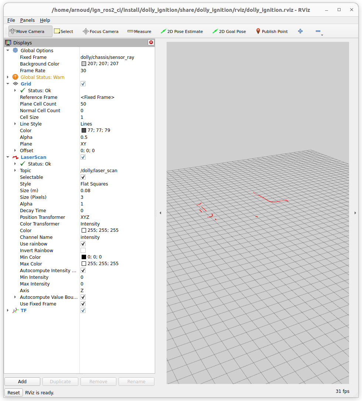Uncheck the Use rainbow option
362x401 pixels.
[x=83, y=244]
